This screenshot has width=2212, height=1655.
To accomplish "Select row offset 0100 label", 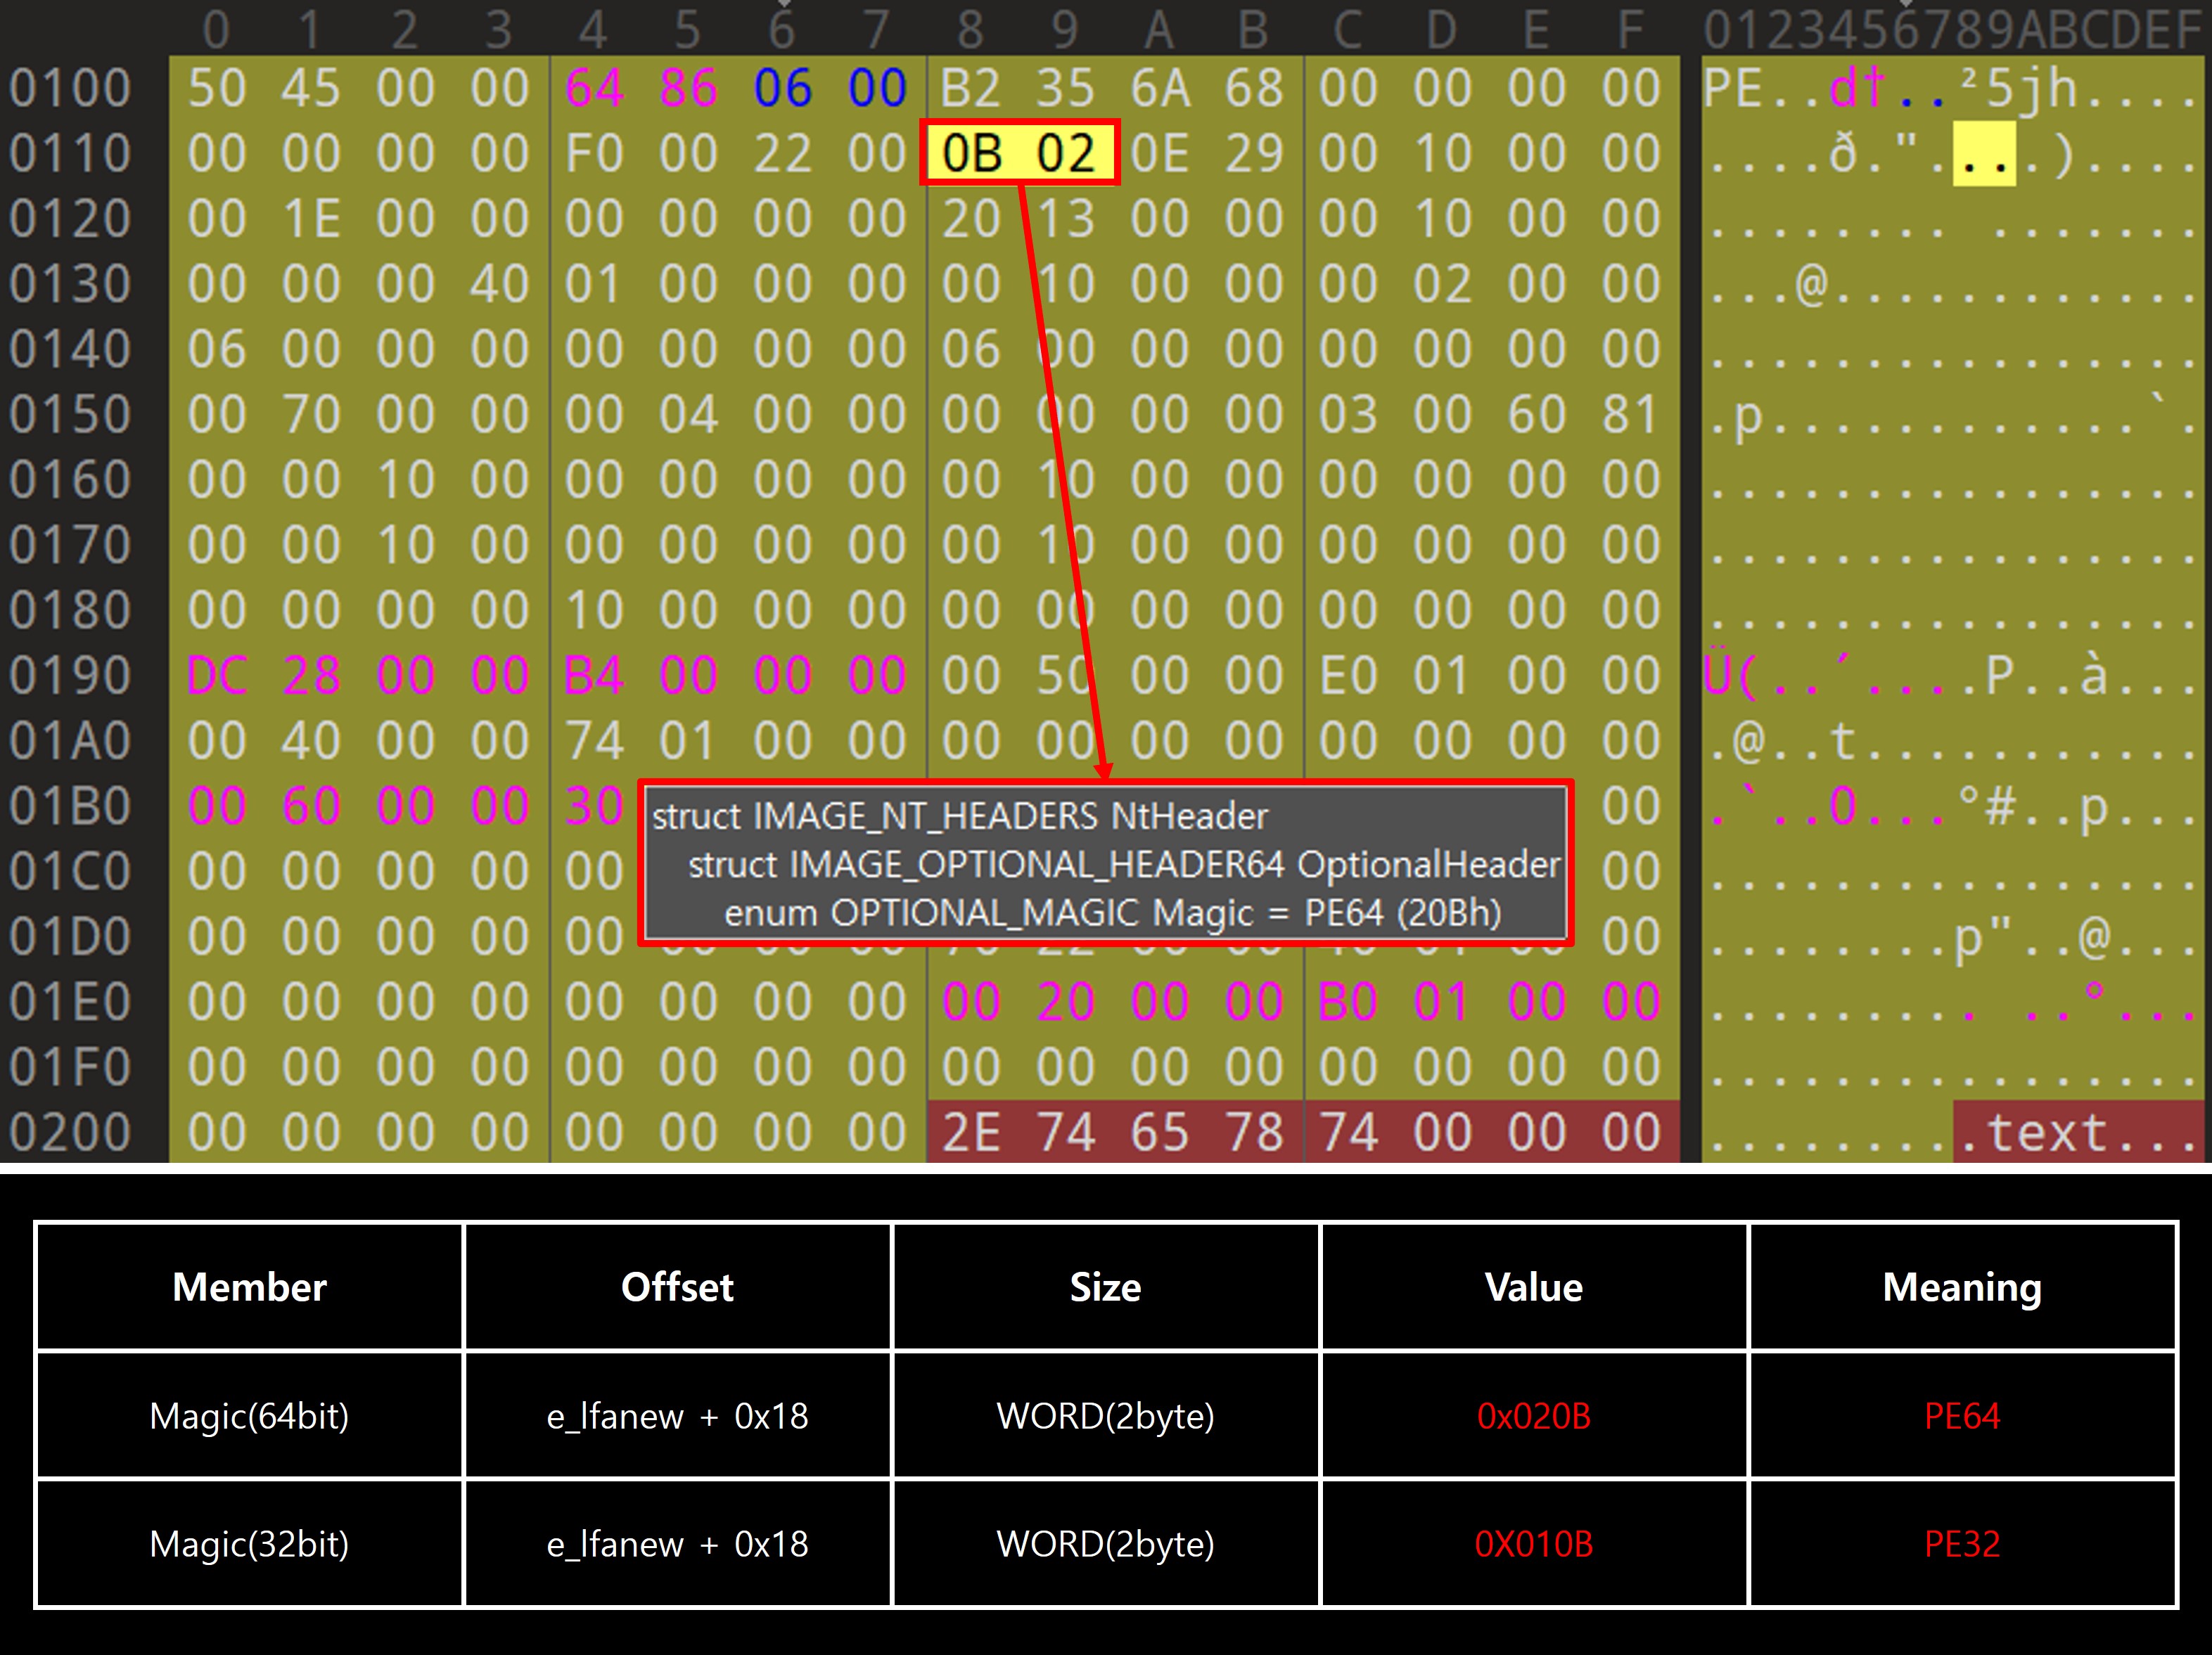I will pos(70,88).
